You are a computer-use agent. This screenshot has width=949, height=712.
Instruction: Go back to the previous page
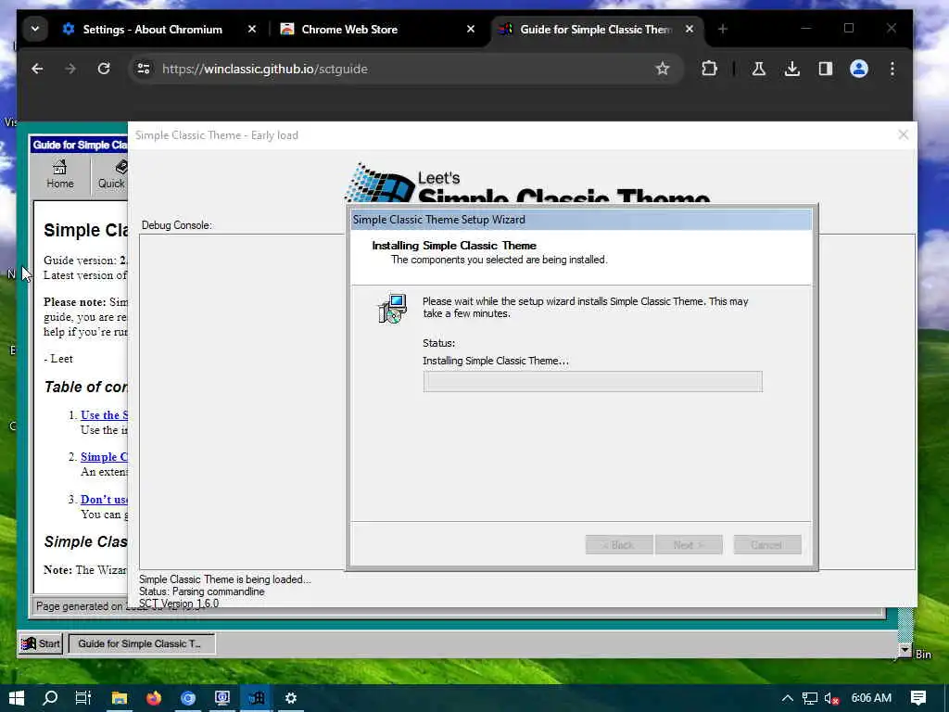pos(37,69)
